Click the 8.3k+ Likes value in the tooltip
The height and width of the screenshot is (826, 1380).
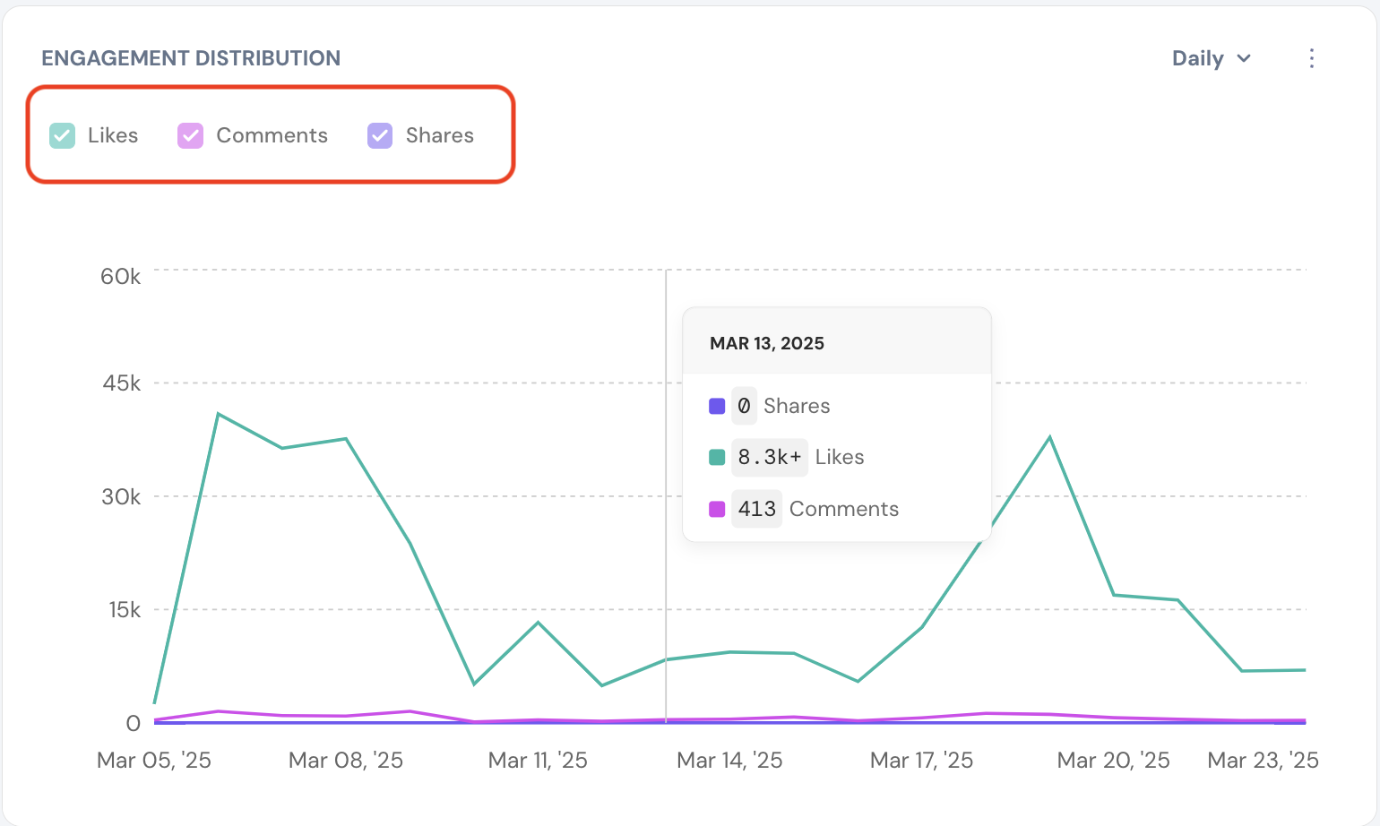[x=770, y=457]
